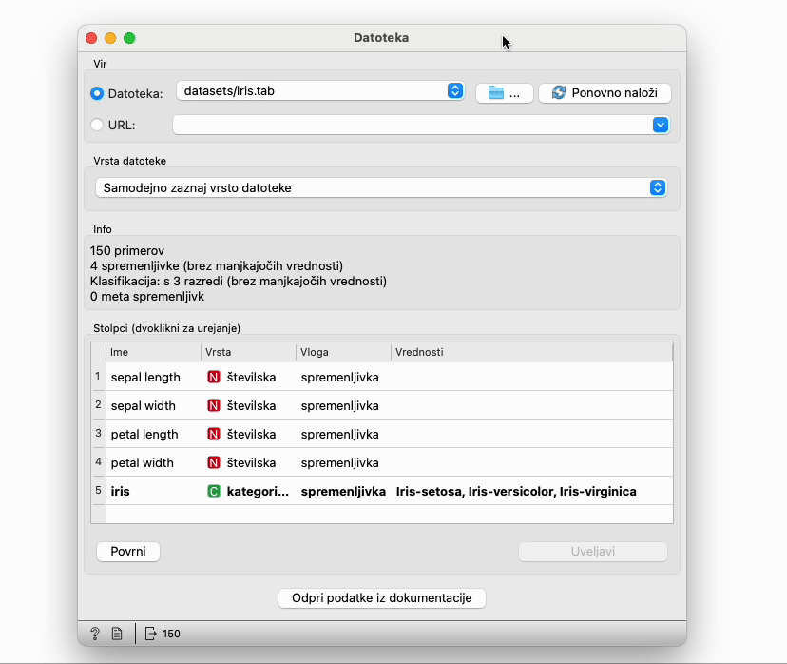Click the numeric type icon for sepal length
This screenshot has height=664, width=787.
tap(214, 377)
